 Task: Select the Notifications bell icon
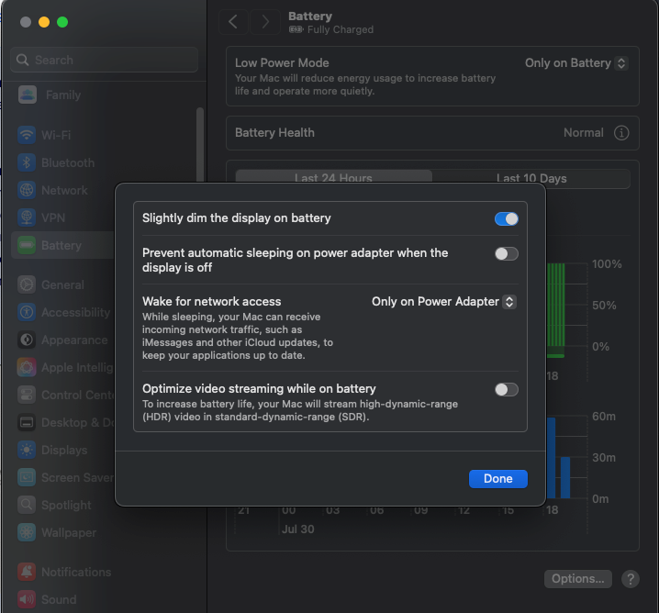click(x=27, y=572)
